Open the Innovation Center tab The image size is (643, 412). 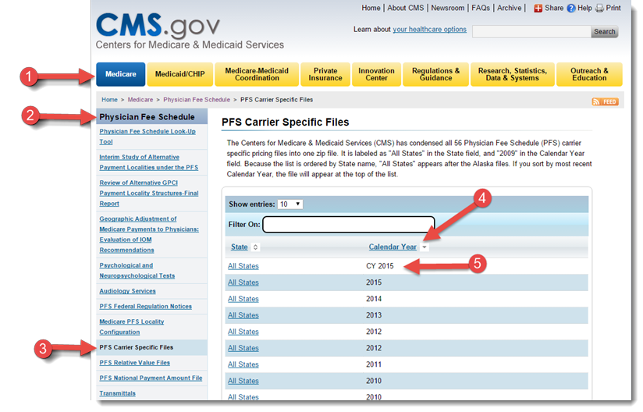coord(376,74)
